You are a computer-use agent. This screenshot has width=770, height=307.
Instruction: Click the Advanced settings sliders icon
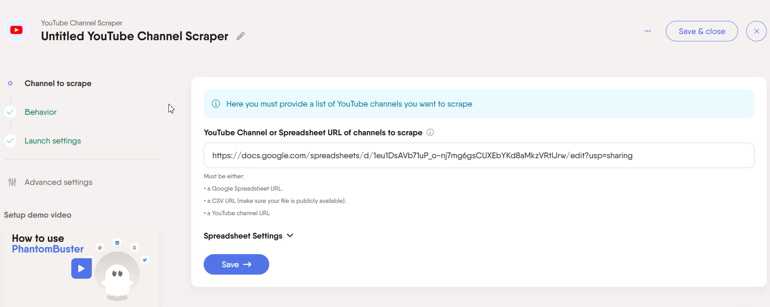coord(12,182)
